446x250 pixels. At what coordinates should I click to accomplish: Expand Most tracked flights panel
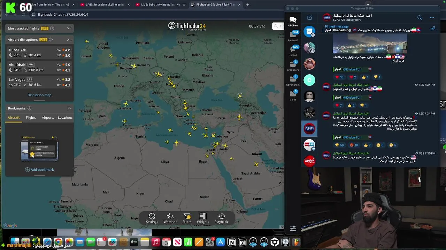[x=69, y=28]
